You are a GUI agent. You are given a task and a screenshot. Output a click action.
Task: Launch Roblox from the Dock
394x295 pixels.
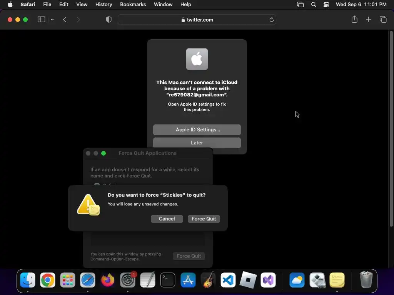point(248,280)
